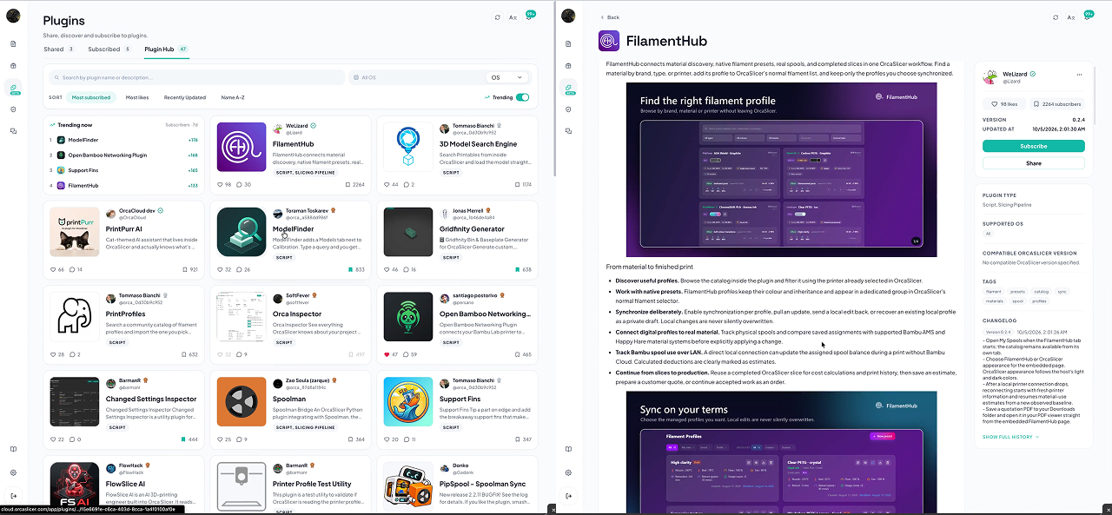Open the Printer Profile Test Utility title
This screenshot has width=1112, height=515.
(312, 484)
